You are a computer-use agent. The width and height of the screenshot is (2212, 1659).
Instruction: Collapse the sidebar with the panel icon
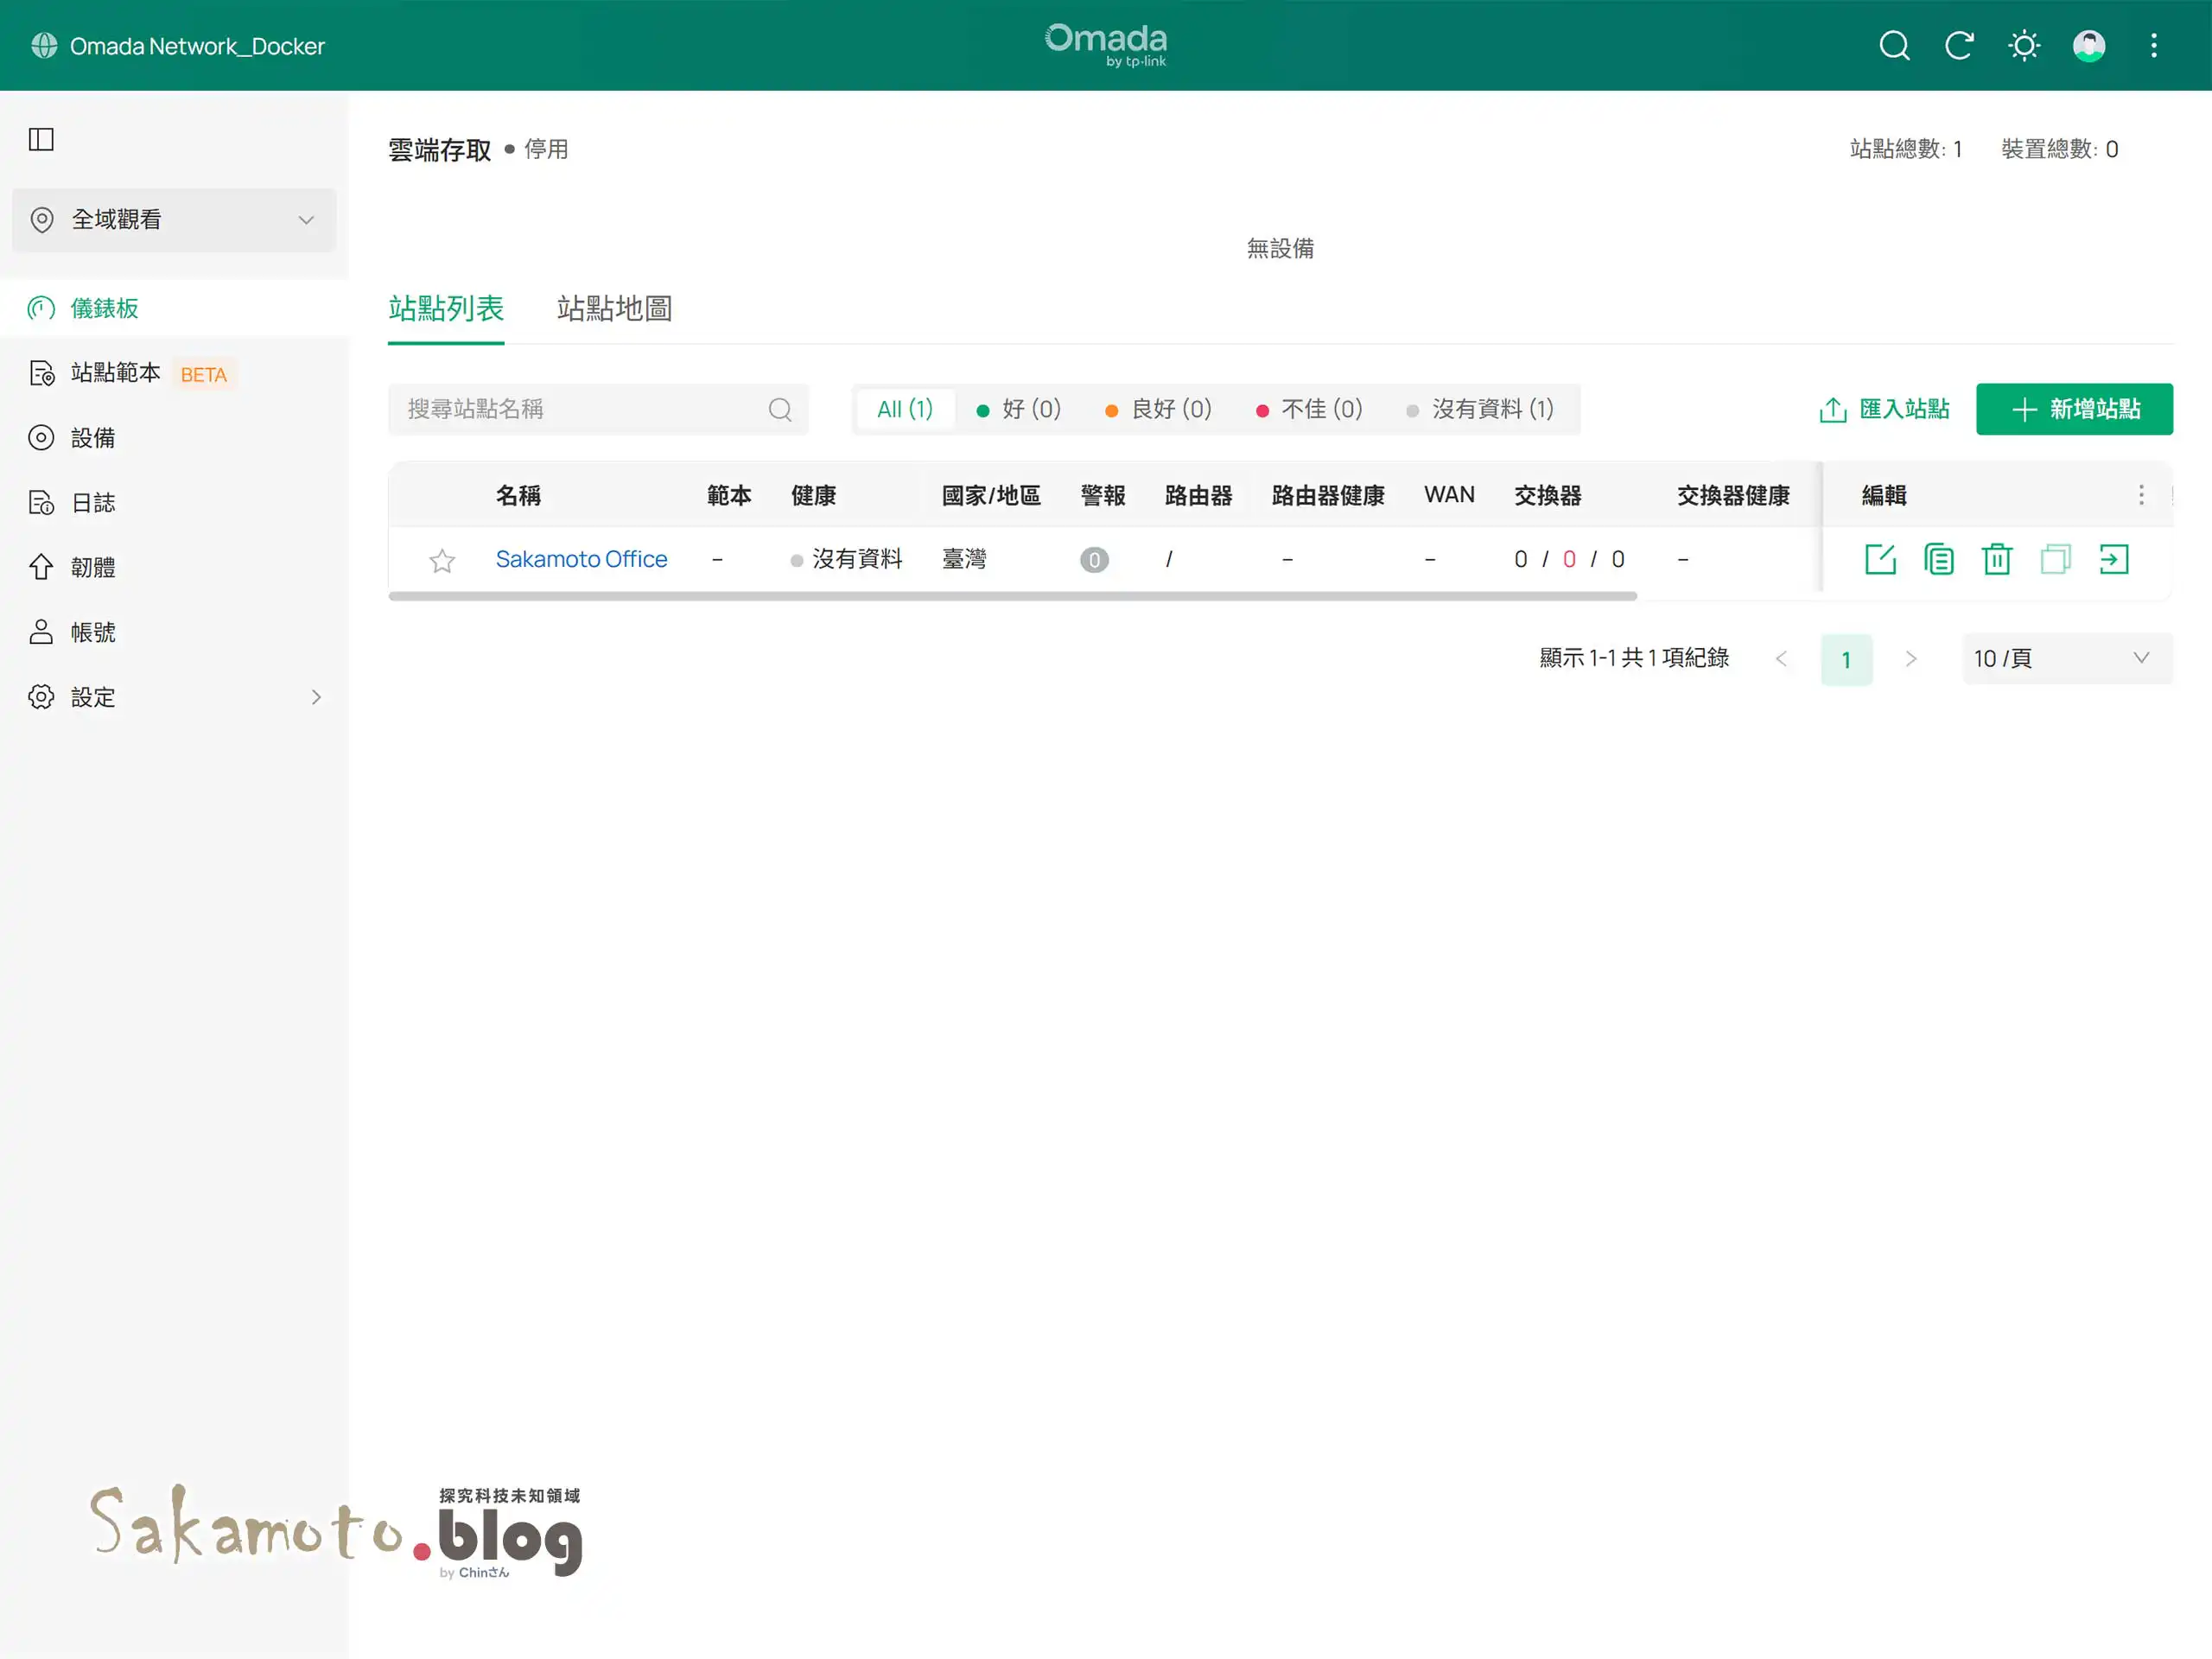coord(41,140)
